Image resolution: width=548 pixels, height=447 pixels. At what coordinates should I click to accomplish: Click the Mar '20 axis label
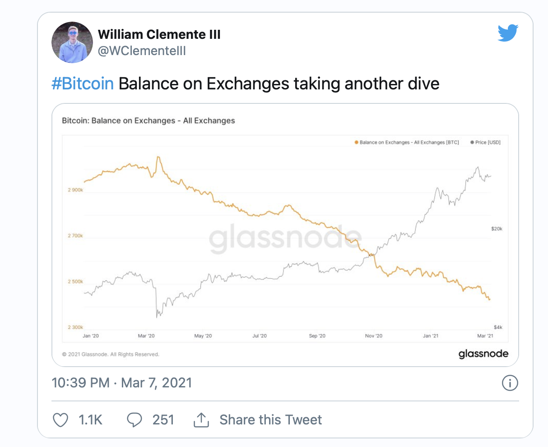(x=146, y=336)
